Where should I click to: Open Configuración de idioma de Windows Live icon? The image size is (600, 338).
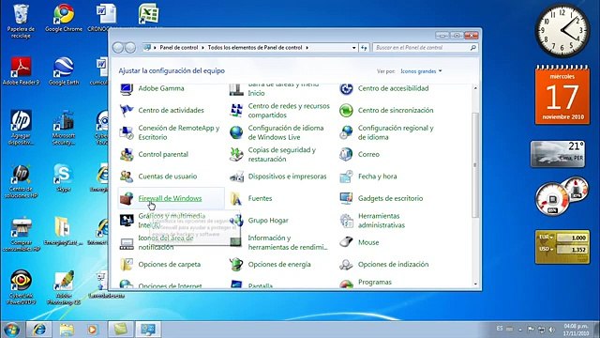236,132
